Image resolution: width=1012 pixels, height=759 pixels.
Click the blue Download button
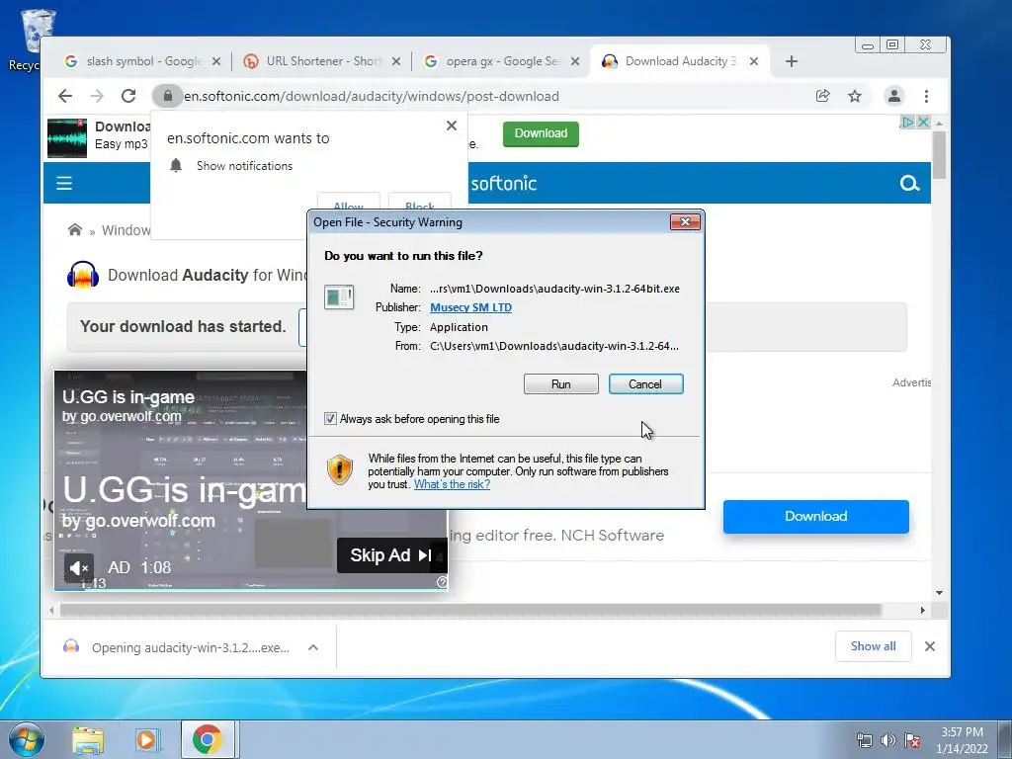[815, 516]
